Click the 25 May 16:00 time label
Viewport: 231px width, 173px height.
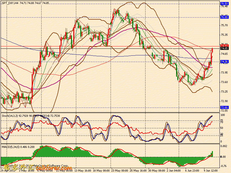138,171
